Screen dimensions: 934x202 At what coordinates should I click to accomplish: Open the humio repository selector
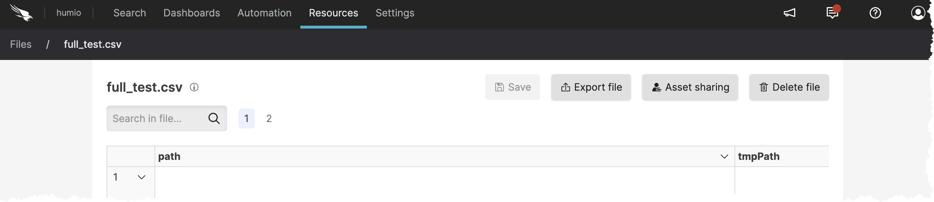point(69,13)
